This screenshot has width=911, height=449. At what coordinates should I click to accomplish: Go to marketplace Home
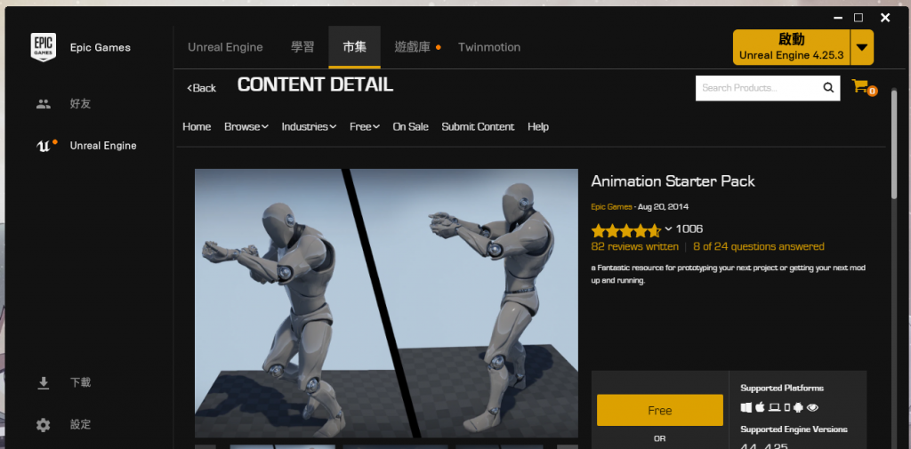(197, 126)
